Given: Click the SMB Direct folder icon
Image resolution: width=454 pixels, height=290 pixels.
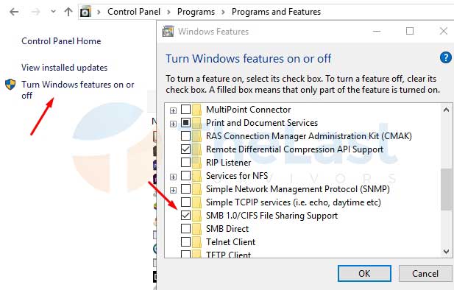Looking at the screenshot, I should click(x=196, y=229).
